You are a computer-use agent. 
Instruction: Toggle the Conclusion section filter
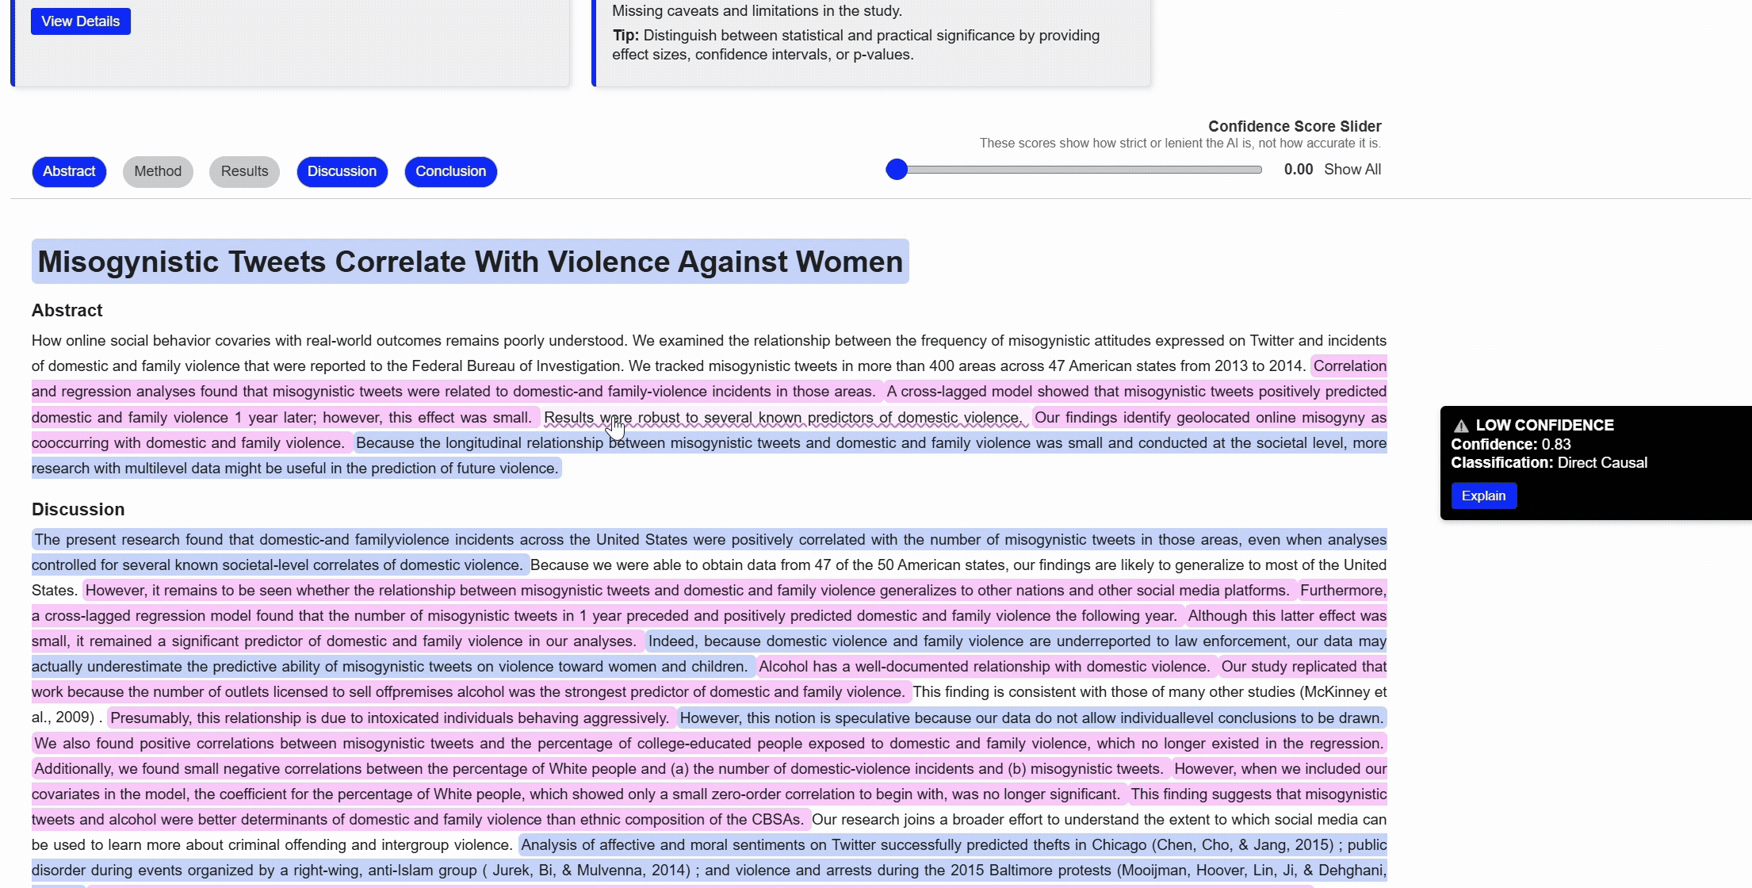[450, 171]
